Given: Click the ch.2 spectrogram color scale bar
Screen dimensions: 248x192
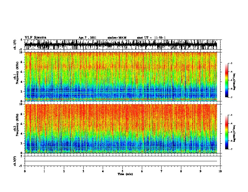Looking at the screenshot, I should tap(227, 132).
